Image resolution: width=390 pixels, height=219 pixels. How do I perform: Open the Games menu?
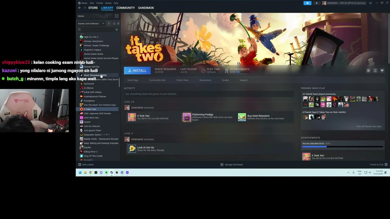coord(108,3)
